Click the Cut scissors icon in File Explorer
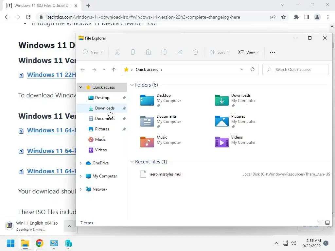This screenshot has width=335, height=251. 117,52
